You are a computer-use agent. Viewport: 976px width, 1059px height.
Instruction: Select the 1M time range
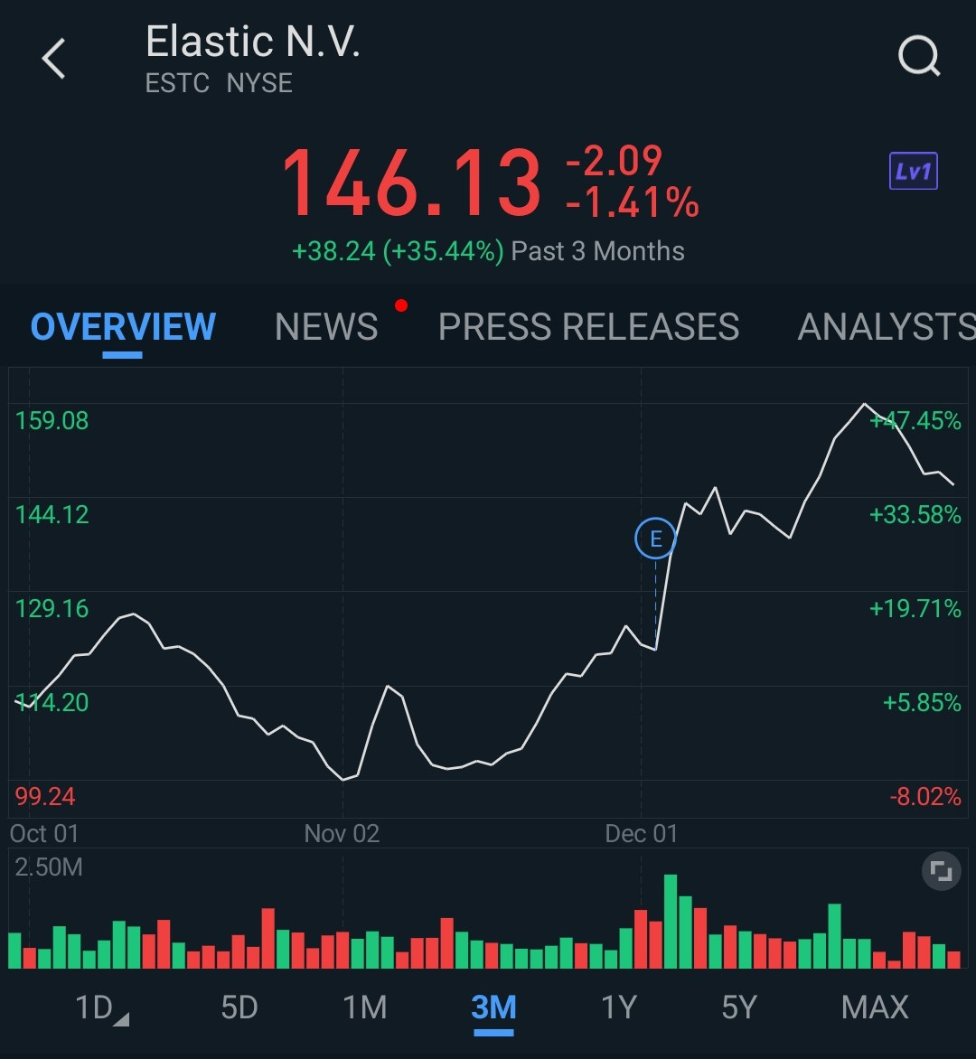point(365,1007)
